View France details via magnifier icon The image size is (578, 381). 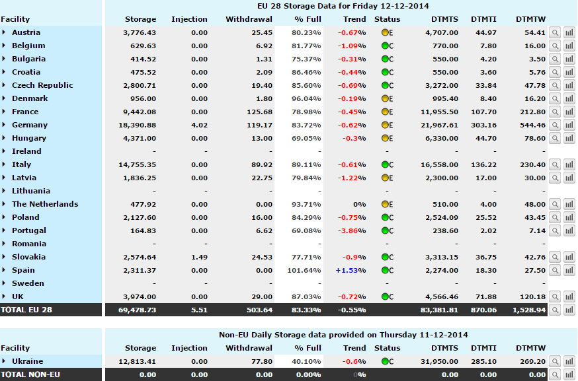pos(555,112)
